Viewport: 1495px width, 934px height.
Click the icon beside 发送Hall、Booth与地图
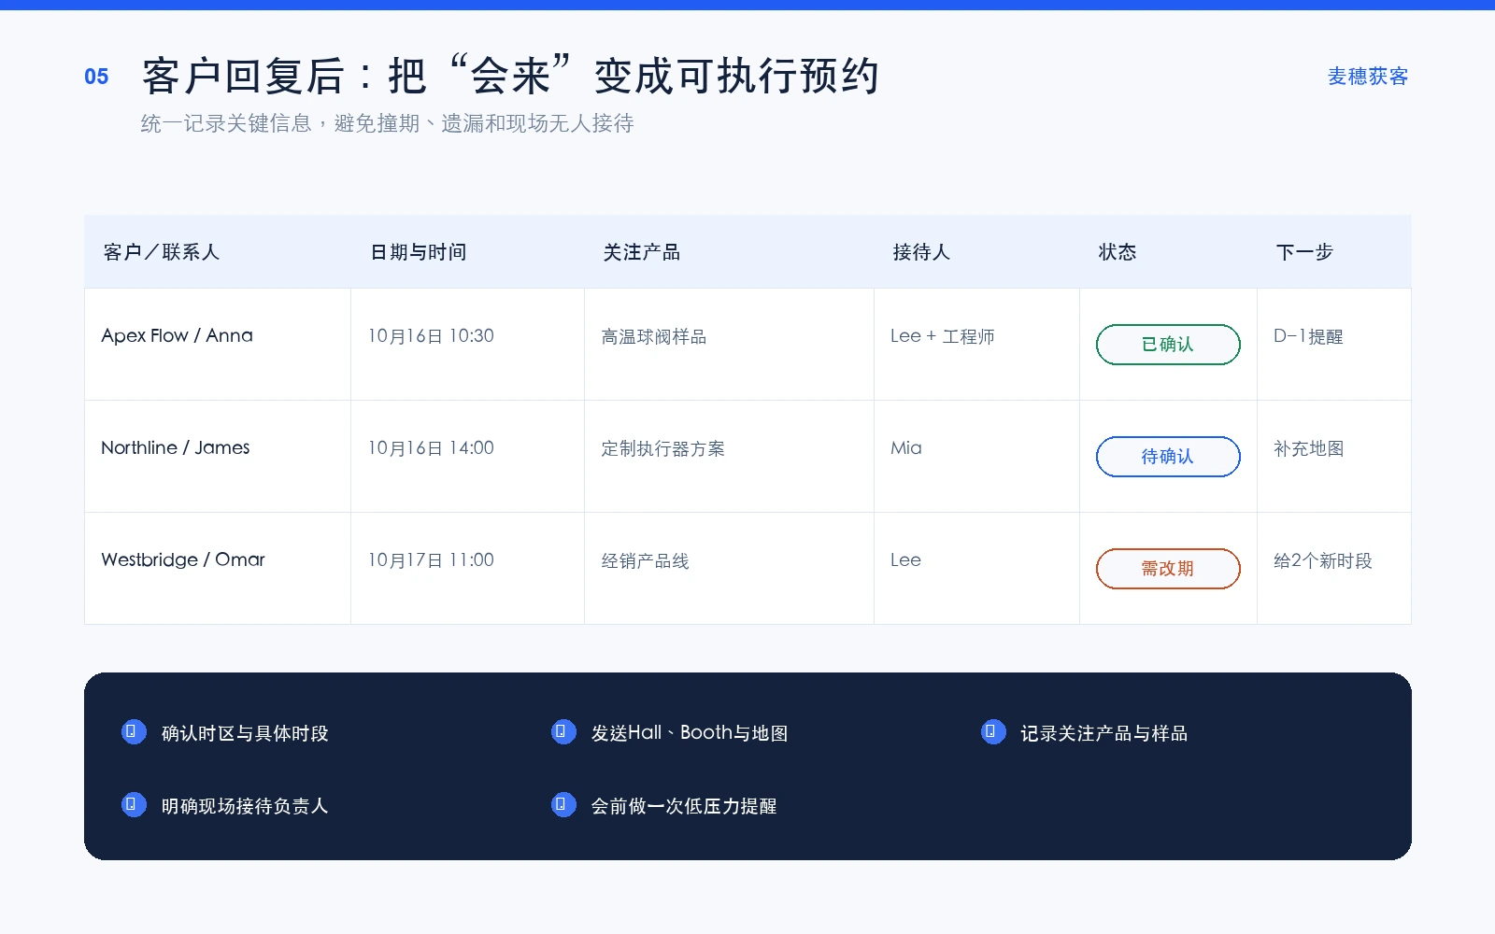point(563,731)
